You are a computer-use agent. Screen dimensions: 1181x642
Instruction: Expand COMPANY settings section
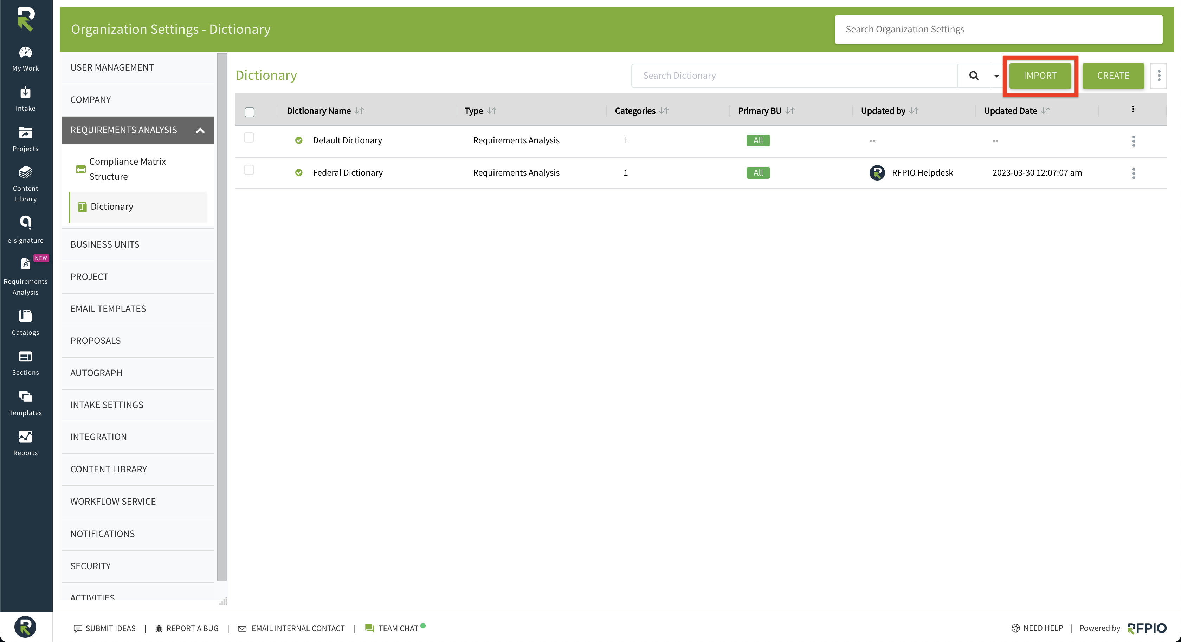pos(137,100)
